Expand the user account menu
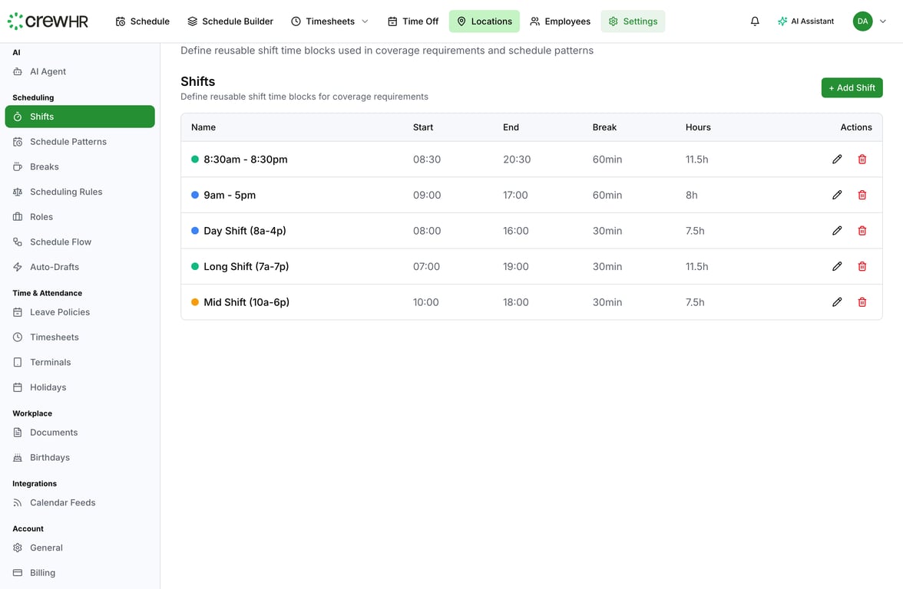This screenshot has width=903, height=589. pyautogui.click(x=882, y=21)
